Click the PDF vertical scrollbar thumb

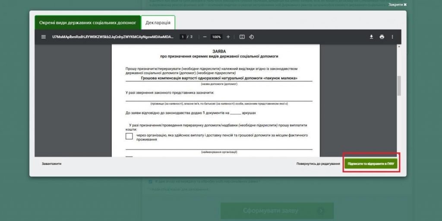click(x=399, y=85)
